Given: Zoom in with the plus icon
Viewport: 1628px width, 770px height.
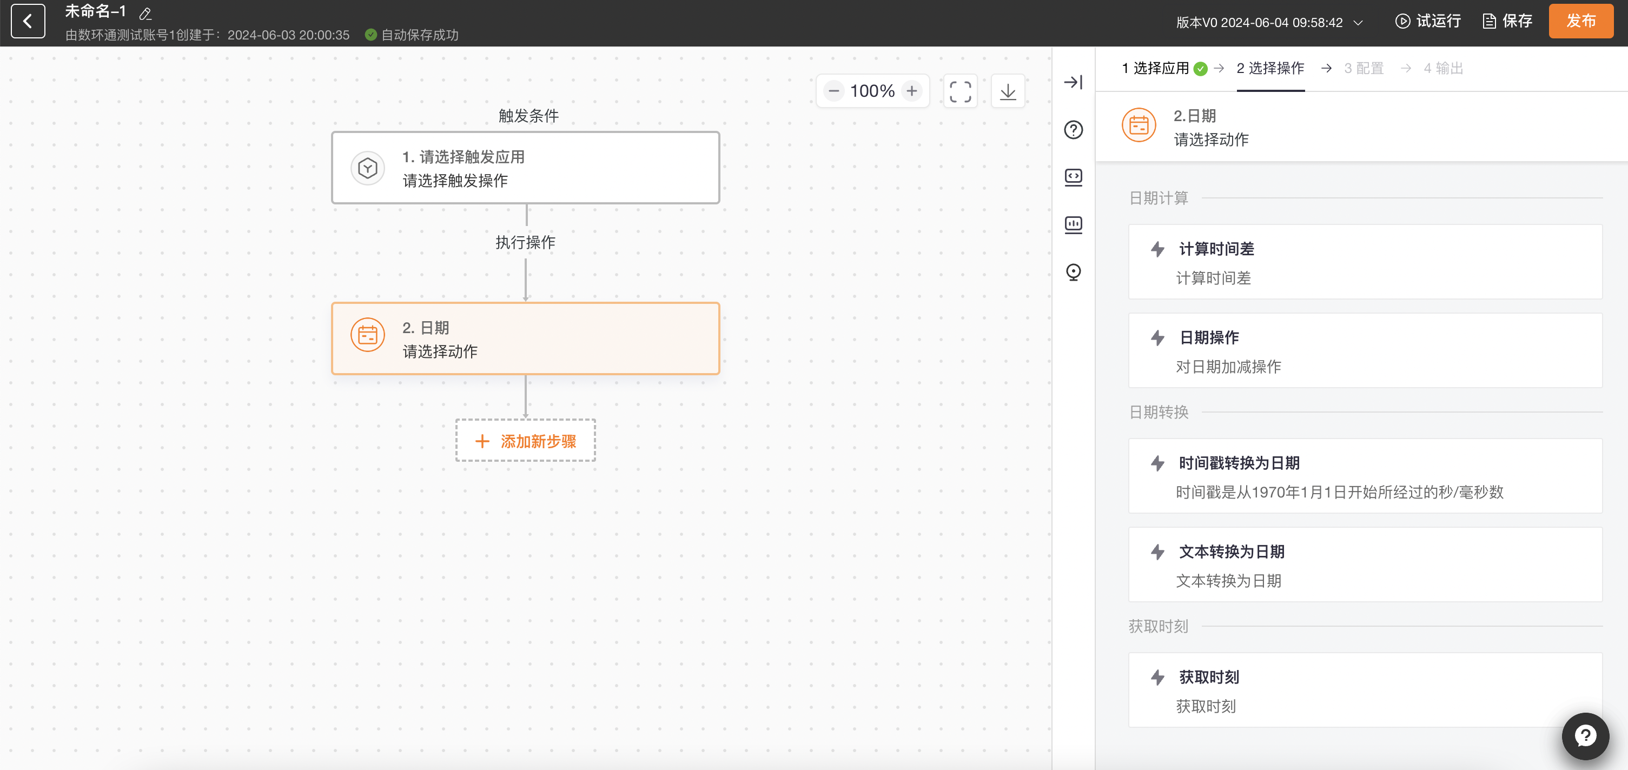Looking at the screenshot, I should [x=911, y=91].
